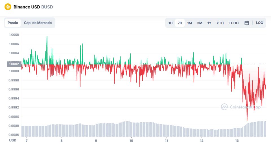271x144 pixels.
Task: Click date label 7 on x-axis
Action: (27, 141)
